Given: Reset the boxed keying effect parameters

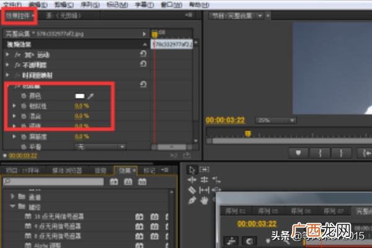Looking at the screenshot, I should (143, 84).
